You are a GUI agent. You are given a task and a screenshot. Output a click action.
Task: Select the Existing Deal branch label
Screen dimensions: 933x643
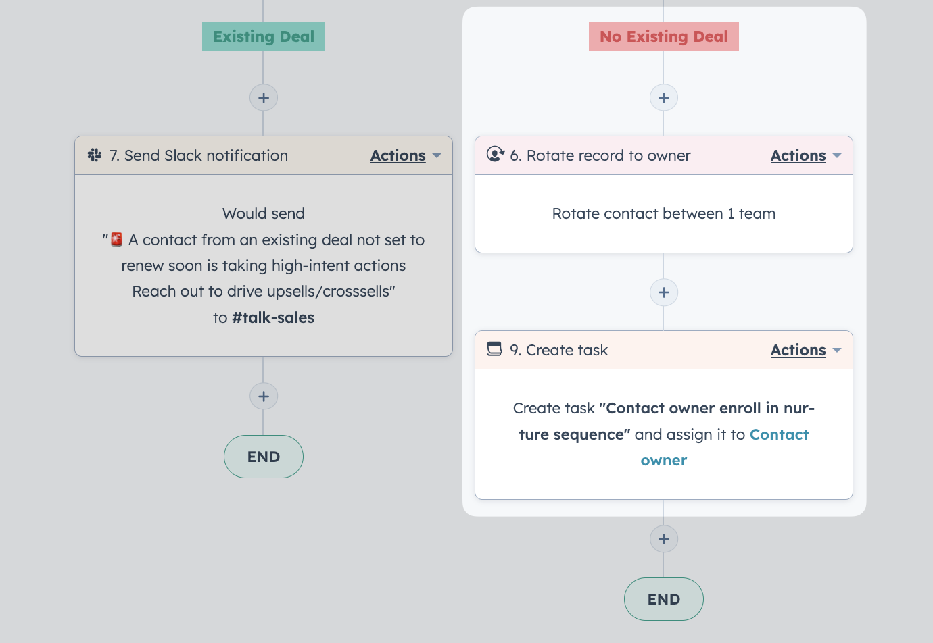264,36
